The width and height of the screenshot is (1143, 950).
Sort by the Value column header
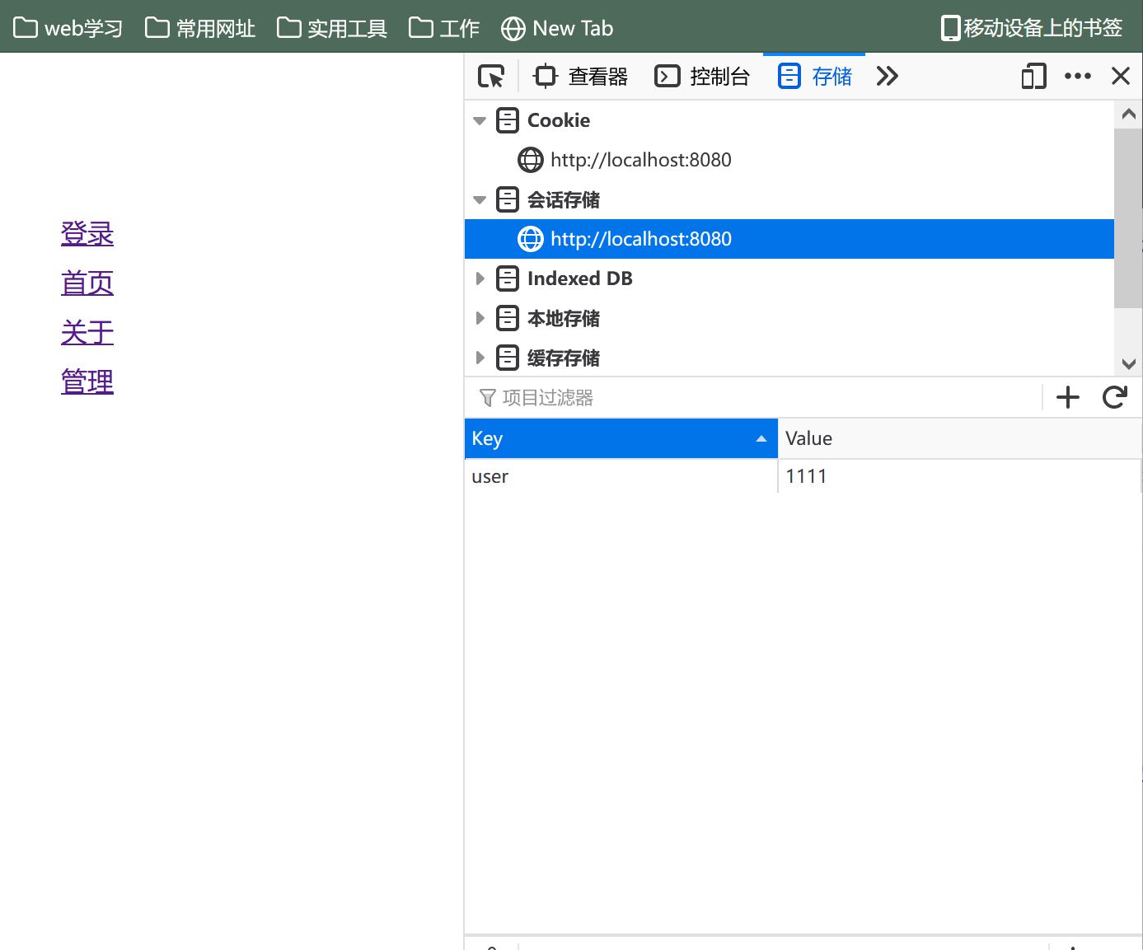960,438
